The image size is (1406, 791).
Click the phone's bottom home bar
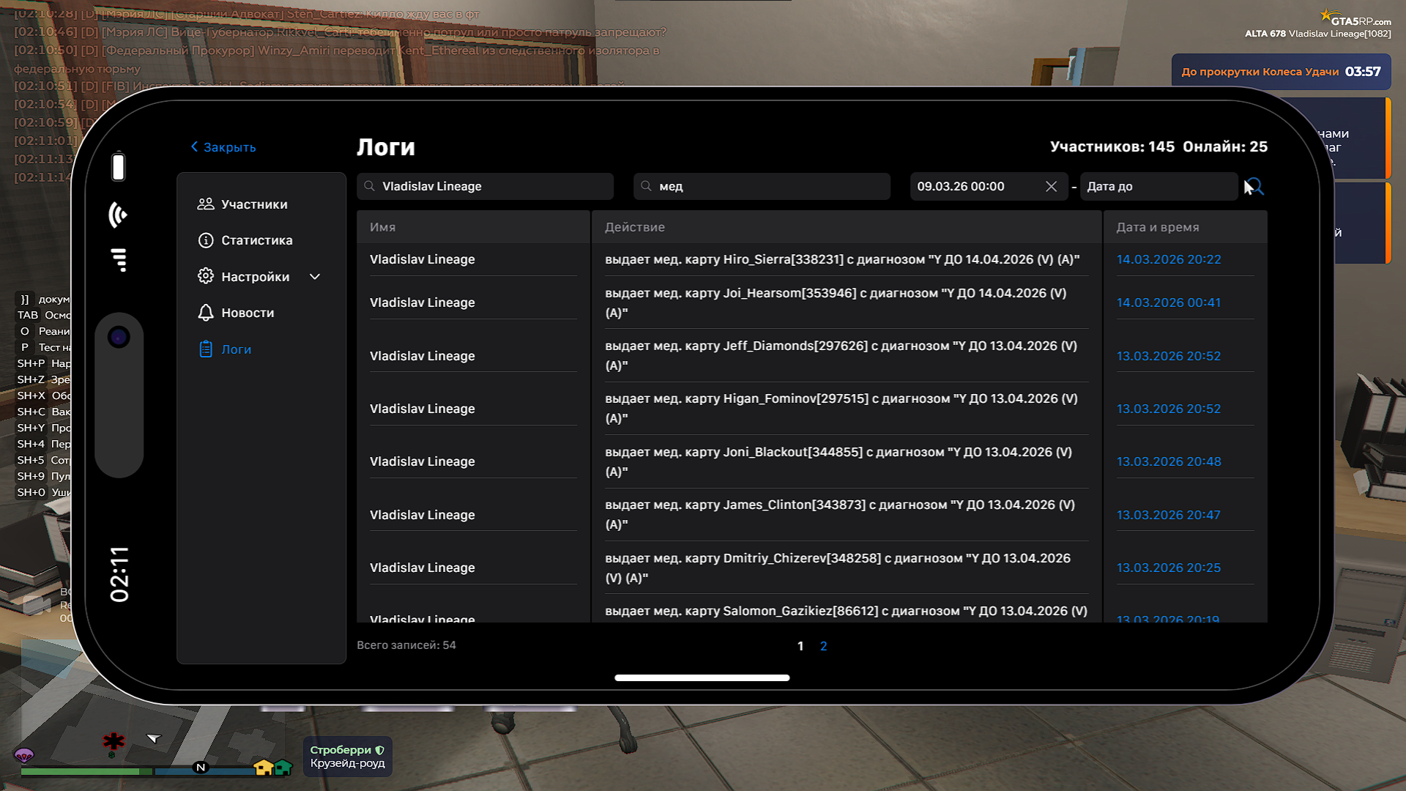[x=702, y=677]
